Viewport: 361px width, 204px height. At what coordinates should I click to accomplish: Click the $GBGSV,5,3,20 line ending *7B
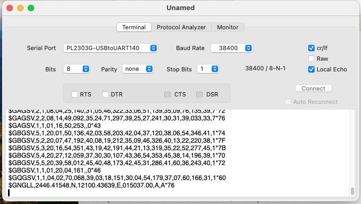point(117,148)
